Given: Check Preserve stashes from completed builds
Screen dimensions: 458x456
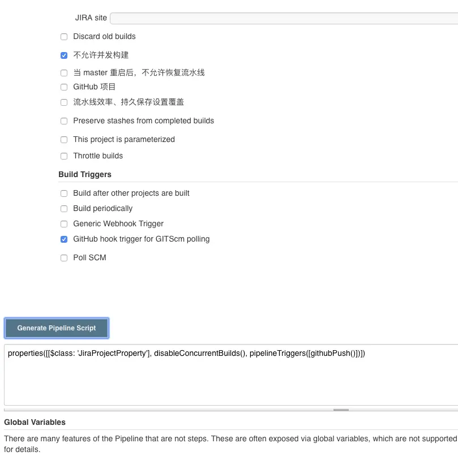Looking at the screenshot, I should [x=63, y=121].
